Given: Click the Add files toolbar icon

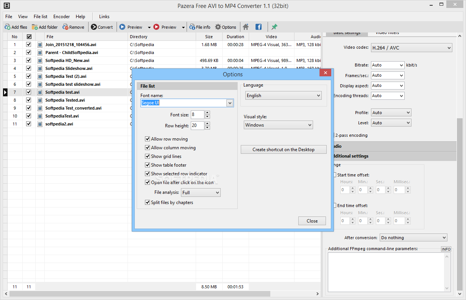Looking at the screenshot, I should [x=8, y=27].
